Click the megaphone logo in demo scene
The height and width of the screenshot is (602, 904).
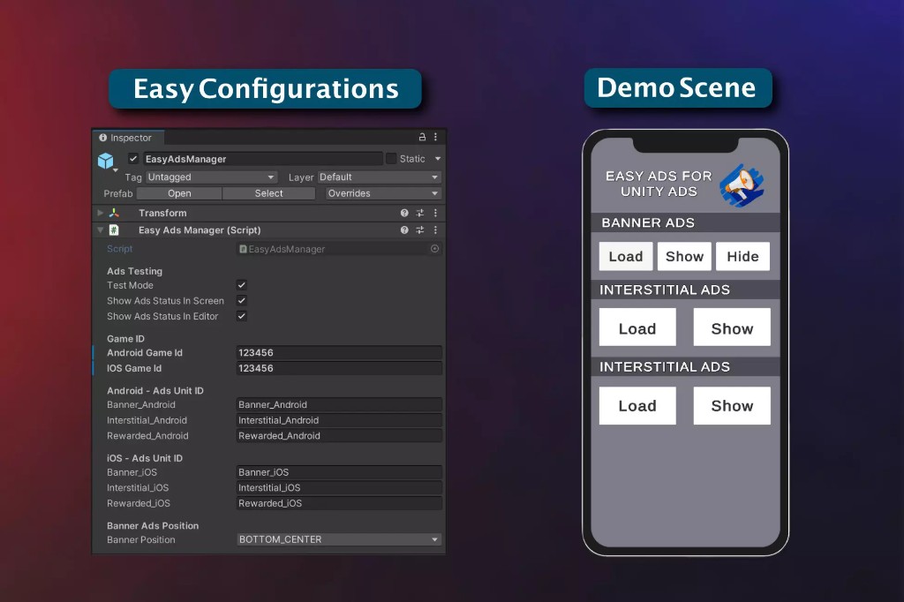click(x=742, y=185)
